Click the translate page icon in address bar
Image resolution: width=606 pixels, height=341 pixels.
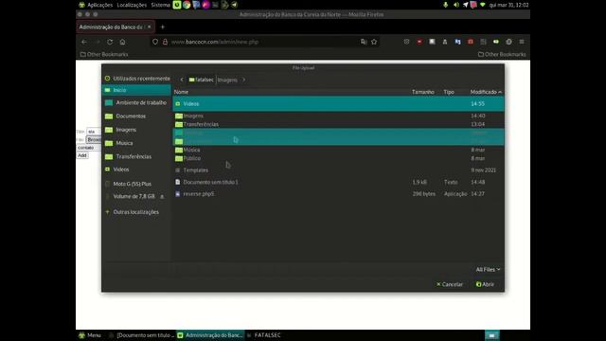coord(364,42)
